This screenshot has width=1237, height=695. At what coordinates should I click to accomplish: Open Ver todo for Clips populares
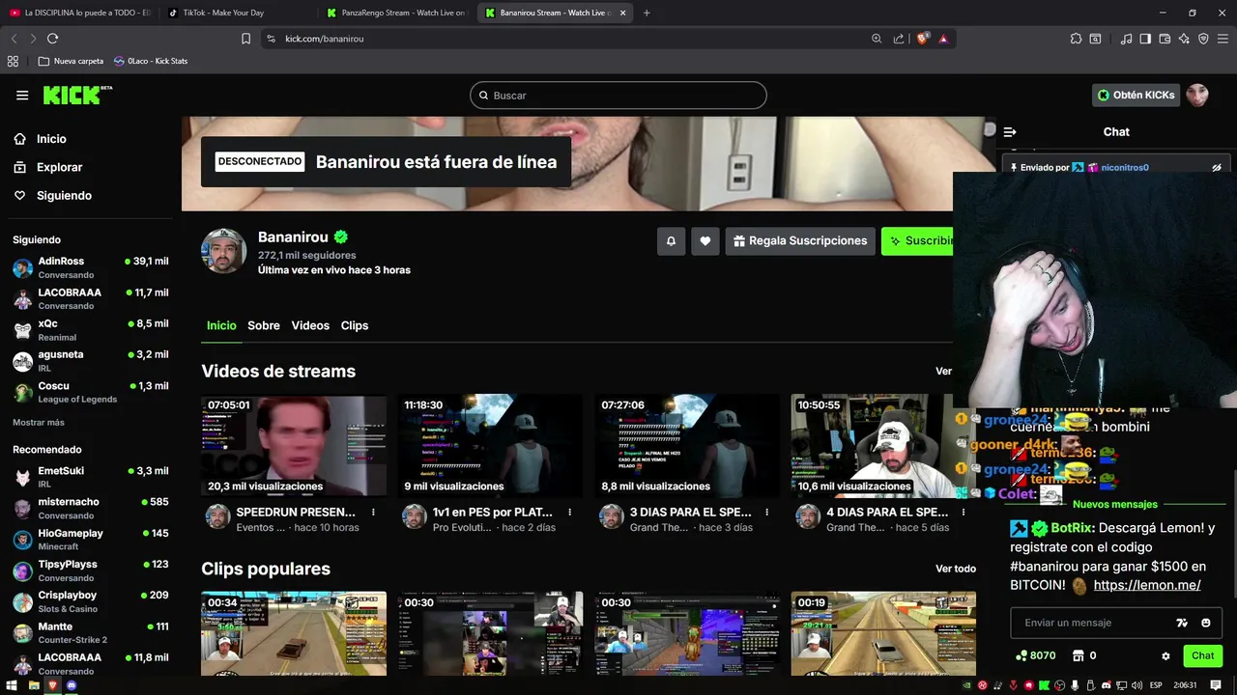point(956,569)
